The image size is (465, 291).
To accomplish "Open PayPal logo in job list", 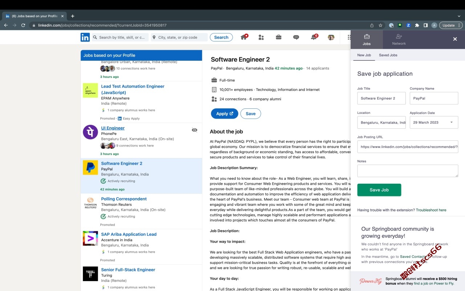I will tap(90, 167).
